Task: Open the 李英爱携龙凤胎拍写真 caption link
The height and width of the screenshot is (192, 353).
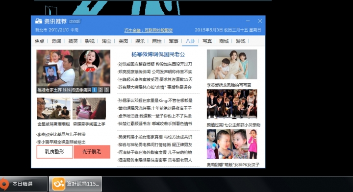Action: pos(229,85)
